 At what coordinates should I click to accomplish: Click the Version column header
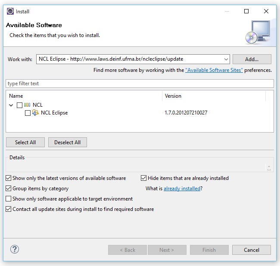pyautogui.click(x=214, y=96)
